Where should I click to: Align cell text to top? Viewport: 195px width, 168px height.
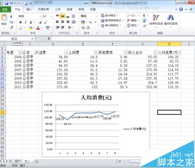click(x=57, y=16)
